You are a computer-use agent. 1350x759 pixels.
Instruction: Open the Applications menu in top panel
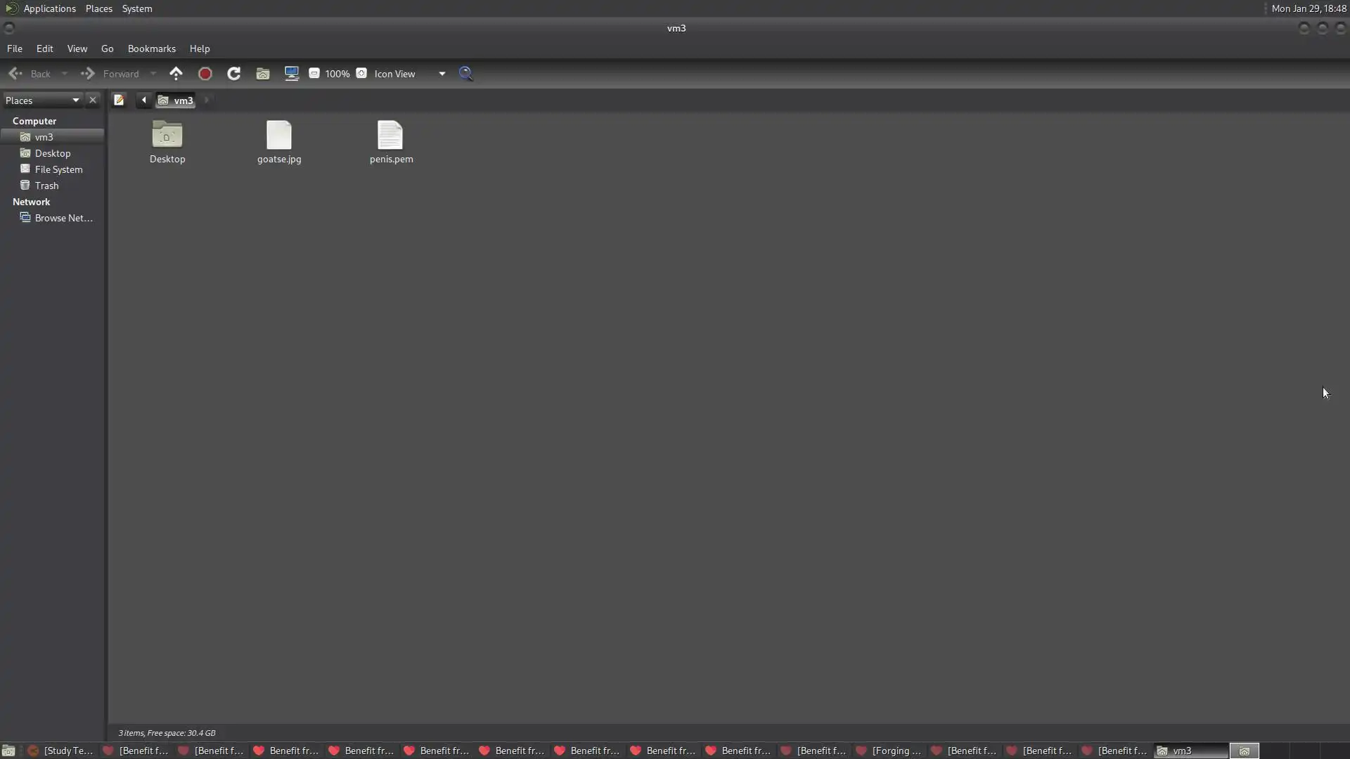click(49, 8)
